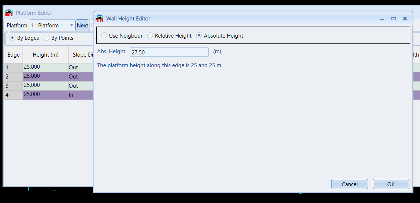This screenshot has width=420, height=203.
Task: Minimize the Wall Height Editor window
Action: (x=382, y=19)
